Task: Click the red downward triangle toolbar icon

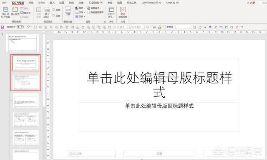Action: coord(205,27)
